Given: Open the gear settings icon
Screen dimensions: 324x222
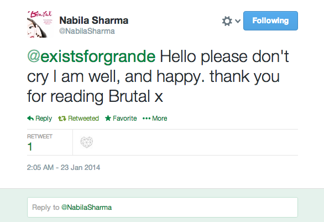Looking at the screenshot, I should pyautogui.click(x=227, y=21).
